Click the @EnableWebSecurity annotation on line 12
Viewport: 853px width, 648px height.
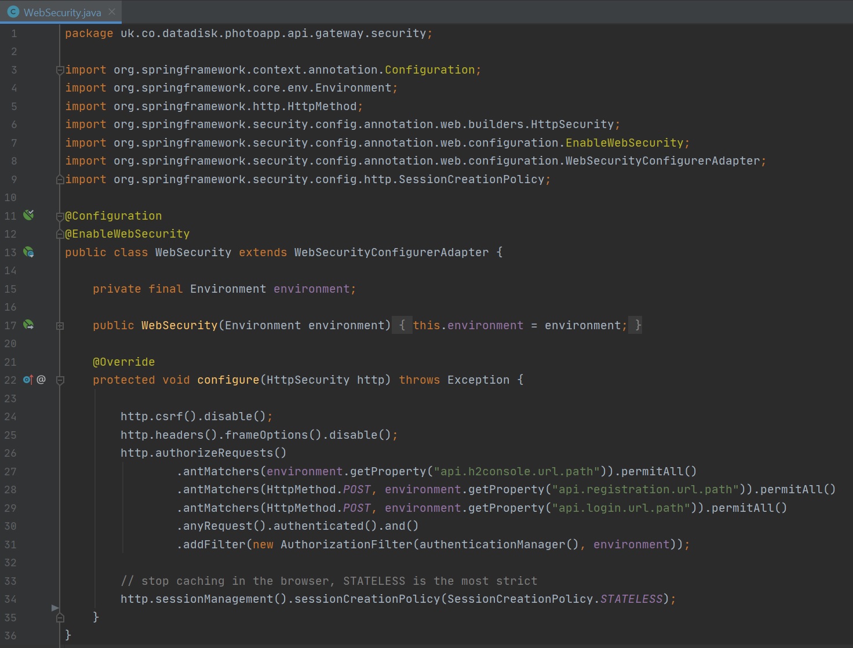127,234
